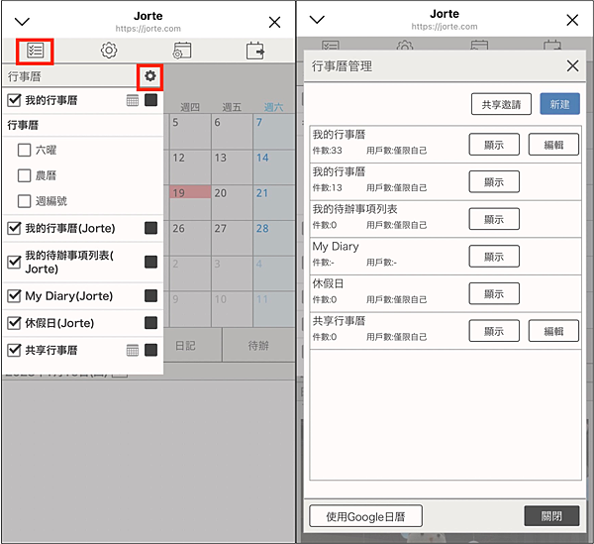The width and height of the screenshot is (594, 544).
Task: Click the 週六 column header
Action: coord(273,107)
